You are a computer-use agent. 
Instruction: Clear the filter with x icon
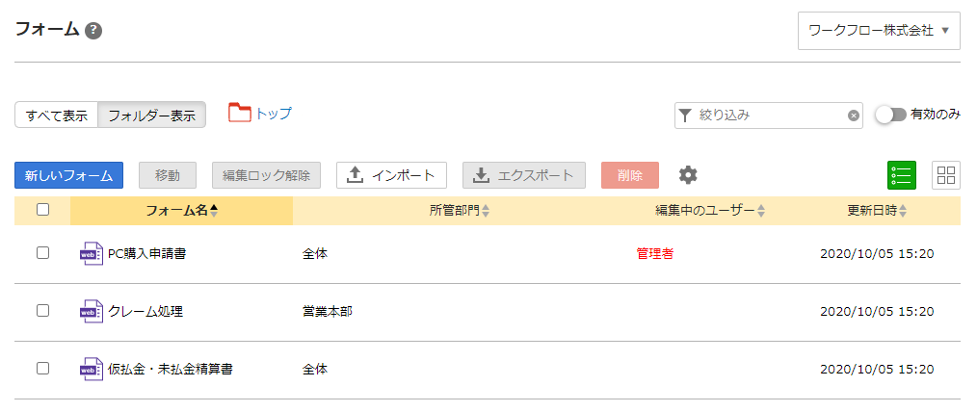[x=853, y=116]
